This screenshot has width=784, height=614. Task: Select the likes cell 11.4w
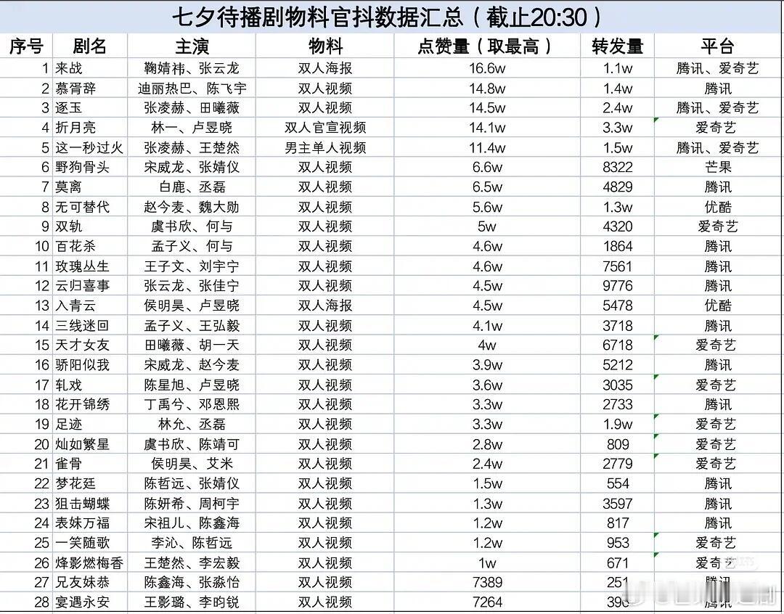[x=487, y=147]
